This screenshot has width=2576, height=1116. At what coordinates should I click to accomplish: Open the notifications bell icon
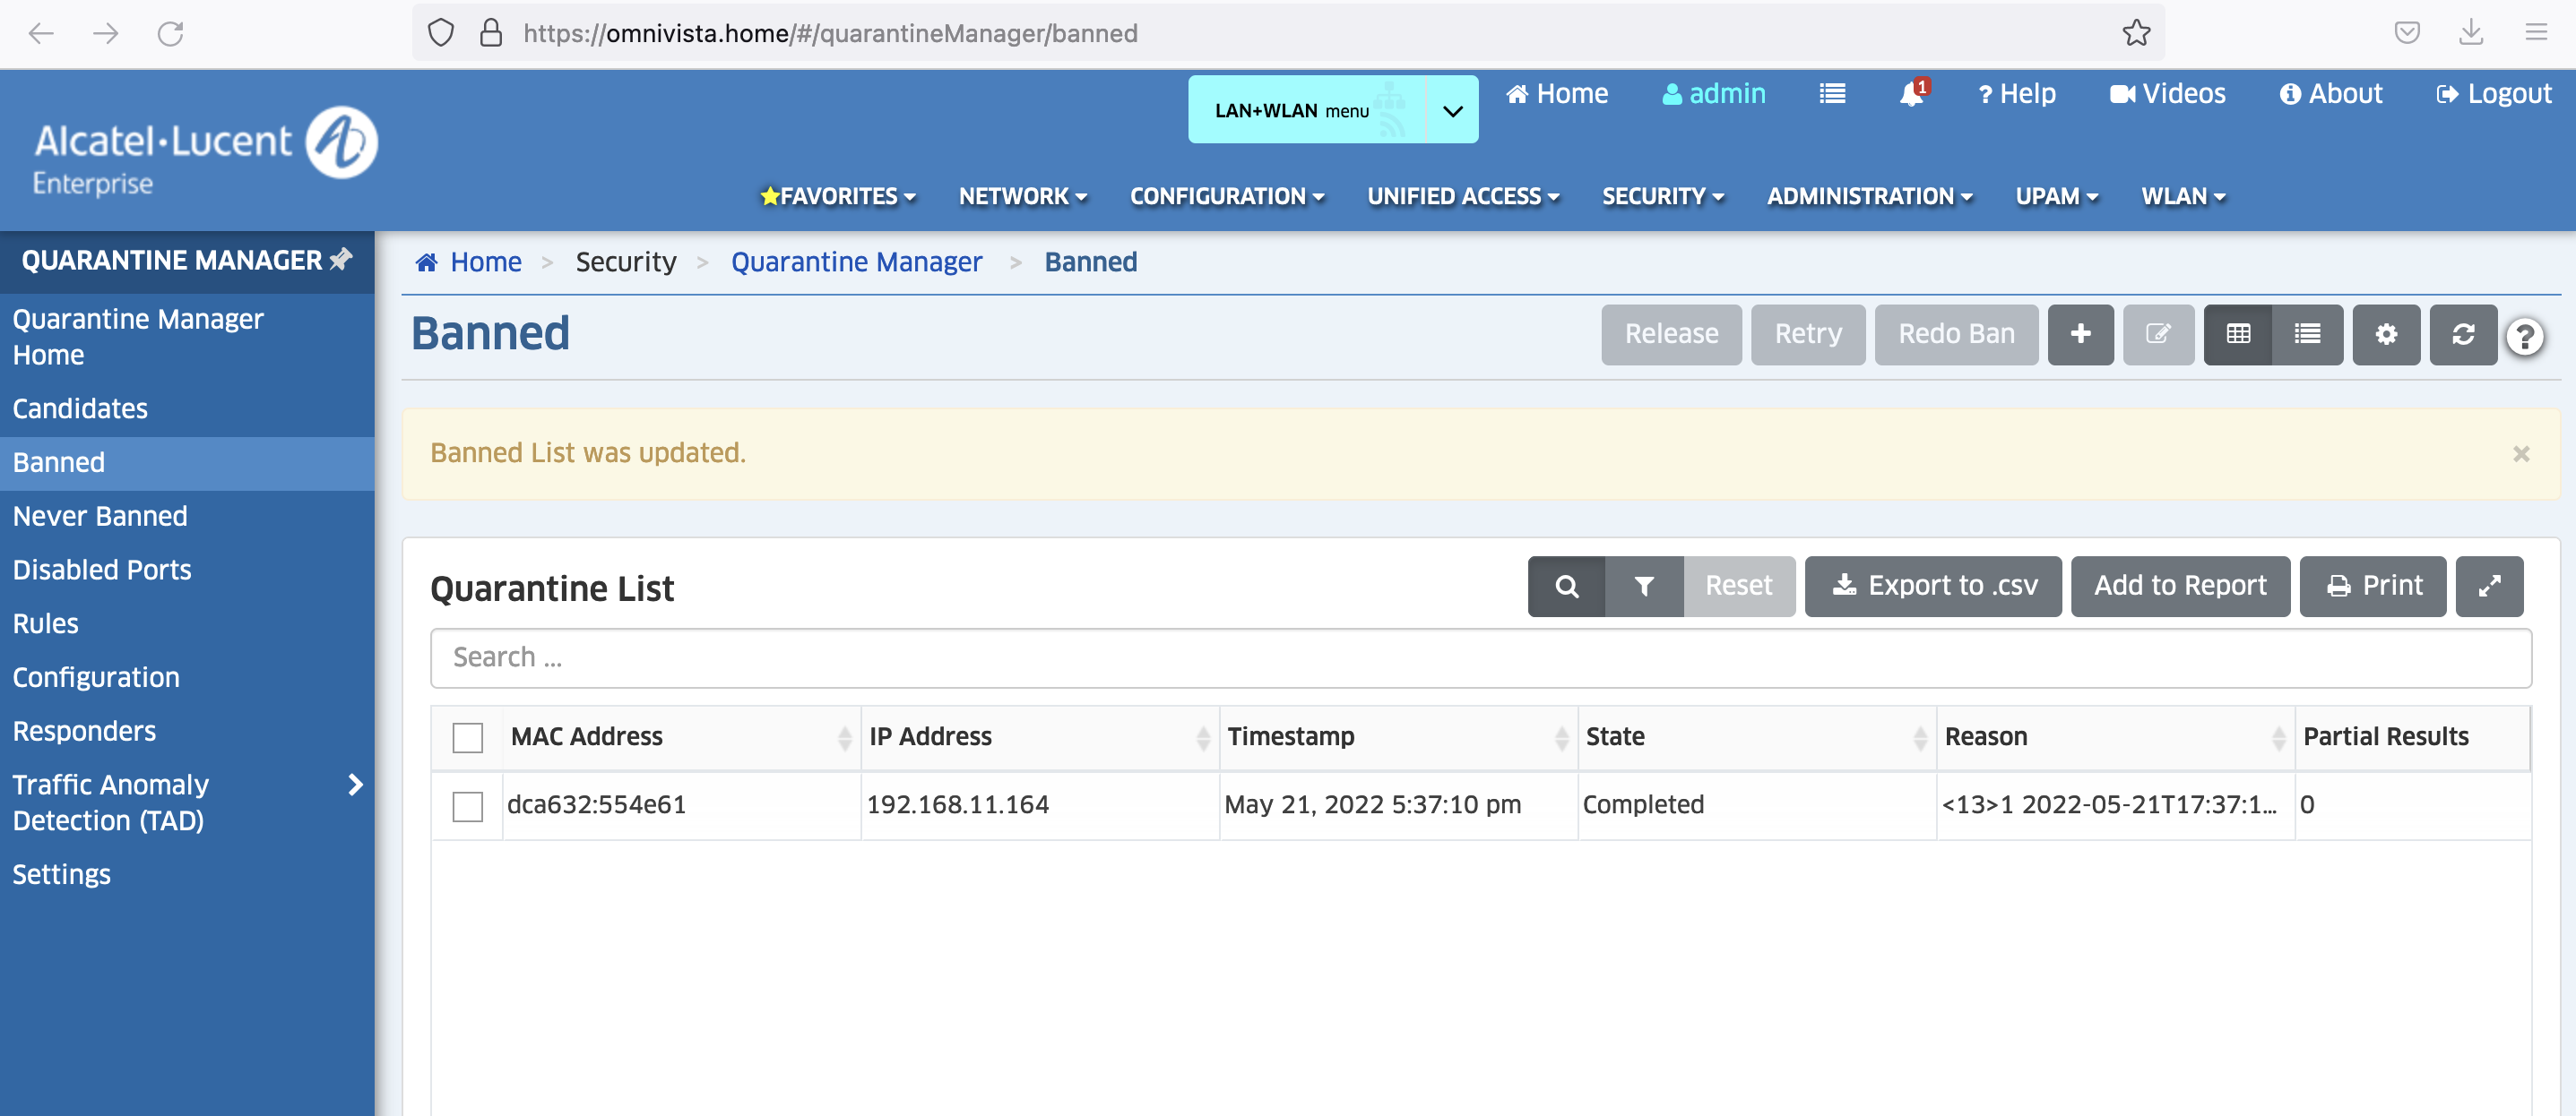[x=1911, y=94]
